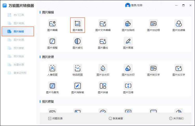
Task: Open 关于我们 about page
Action: tap(176, 118)
